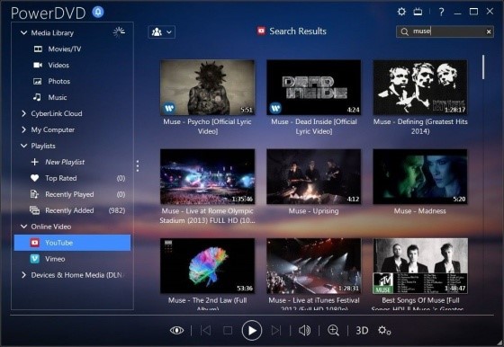Open Muse - The 2nd Law thumbnail
The height and width of the screenshot is (347, 504).
pyautogui.click(x=207, y=265)
